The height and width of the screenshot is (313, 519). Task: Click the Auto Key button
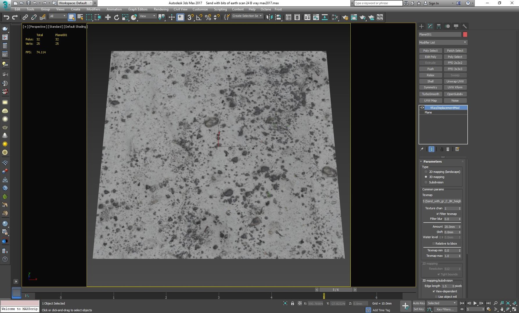click(419, 303)
